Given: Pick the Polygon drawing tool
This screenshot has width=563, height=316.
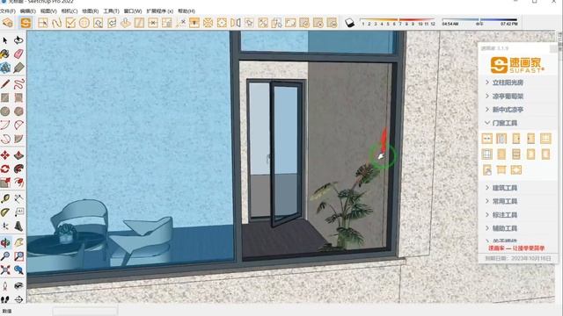Looking at the screenshot, I should pyautogui.click(x=18, y=111).
